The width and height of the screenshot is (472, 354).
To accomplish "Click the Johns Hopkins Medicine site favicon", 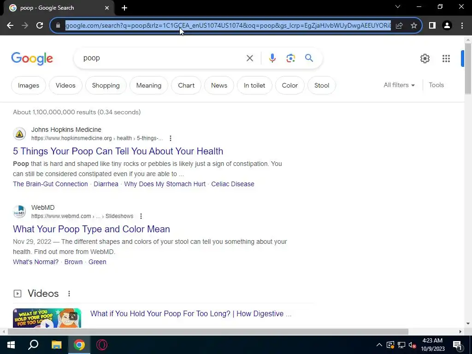I will [x=19, y=134].
